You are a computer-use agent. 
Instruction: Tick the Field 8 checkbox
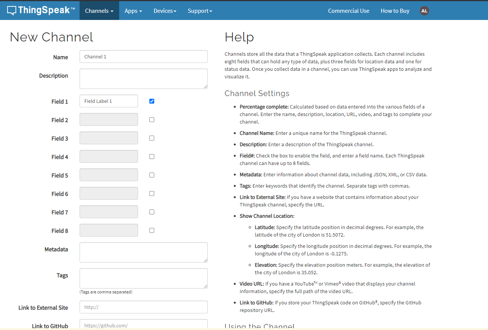coord(152,230)
